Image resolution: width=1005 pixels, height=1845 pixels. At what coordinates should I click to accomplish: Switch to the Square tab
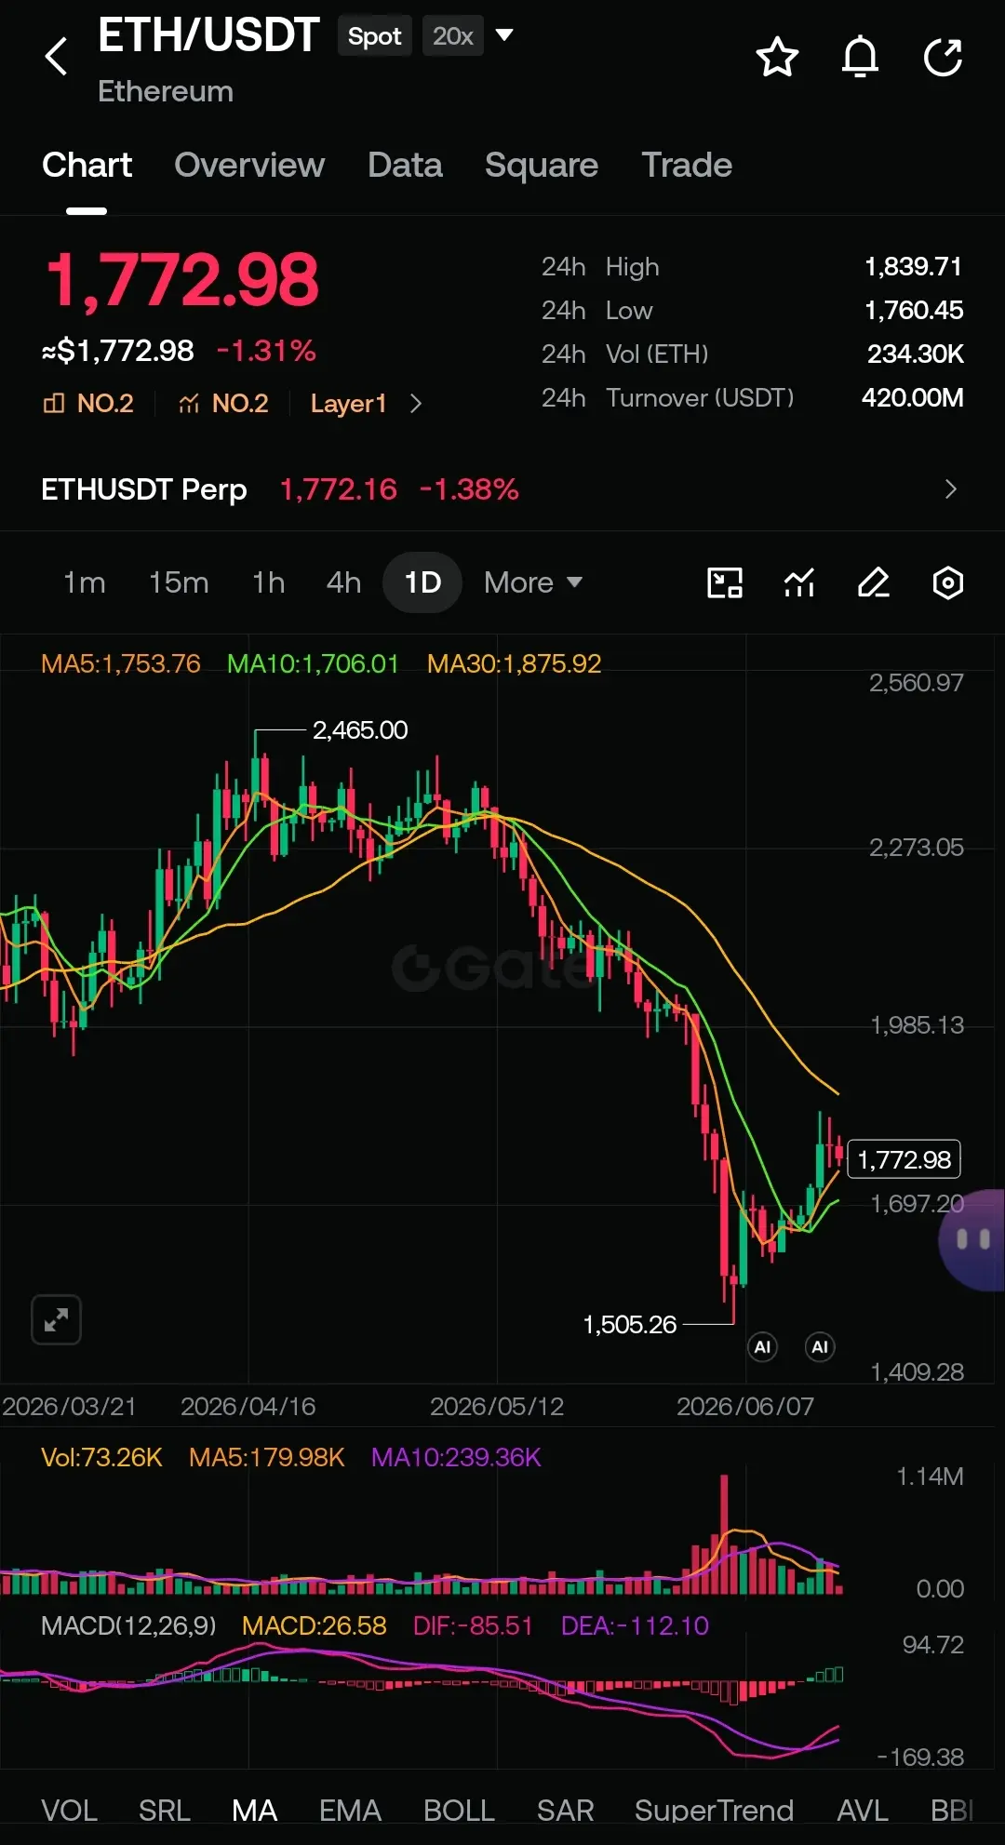pos(542,165)
